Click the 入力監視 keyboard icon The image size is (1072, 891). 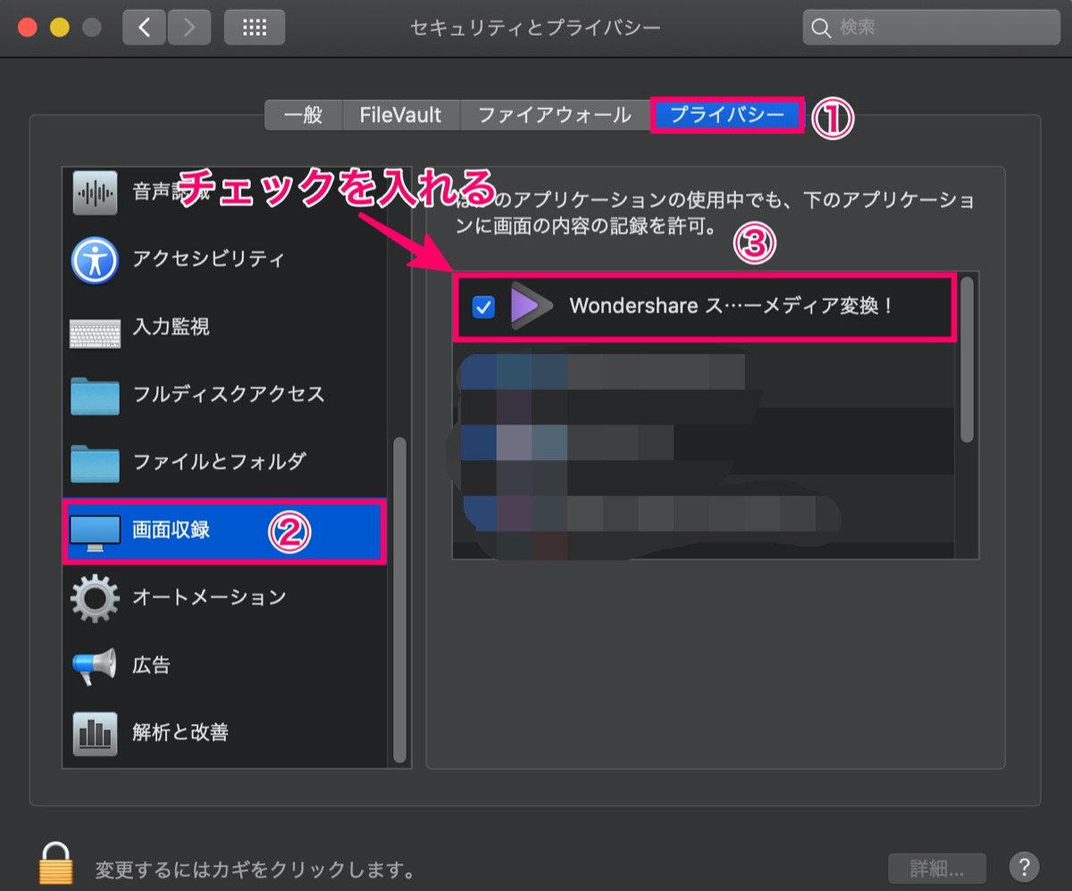click(95, 332)
